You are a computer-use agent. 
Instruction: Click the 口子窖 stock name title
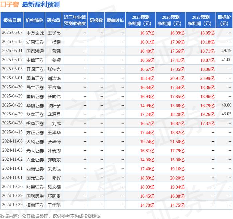[x=10, y=4]
